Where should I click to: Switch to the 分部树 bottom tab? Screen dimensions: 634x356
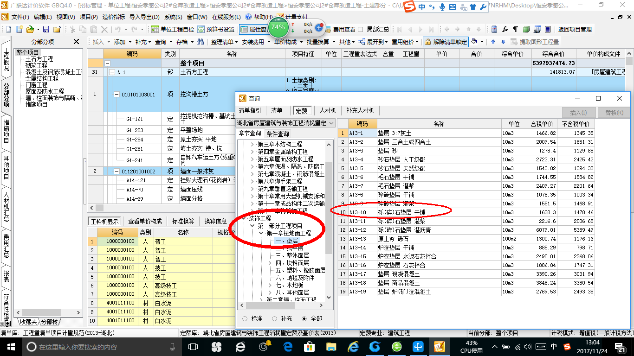coord(50,322)
